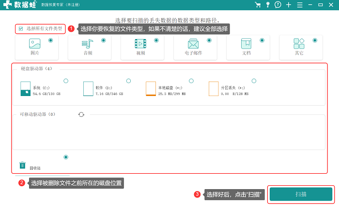The image size is (339, 206).
Task: Toggle the 选择所有文件类型 checkbox
Action: 21,28
